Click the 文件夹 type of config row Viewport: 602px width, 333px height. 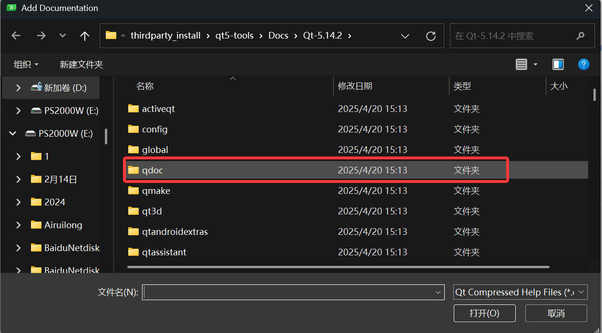[466, 129]
